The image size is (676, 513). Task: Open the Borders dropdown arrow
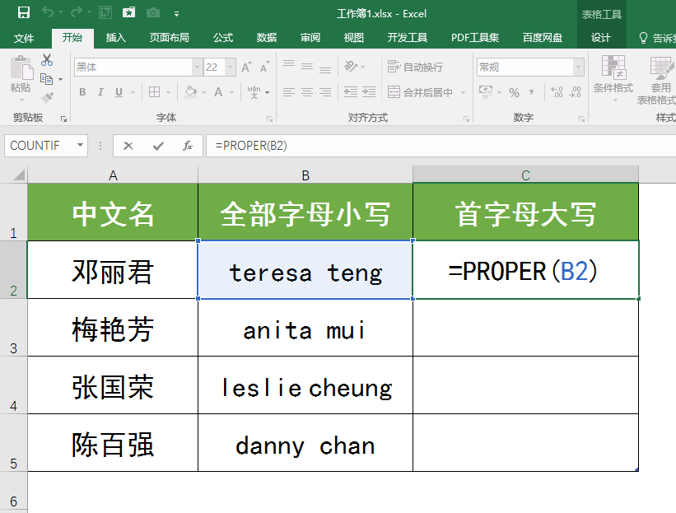pos(168,92)
